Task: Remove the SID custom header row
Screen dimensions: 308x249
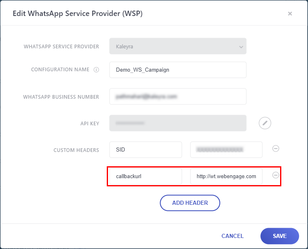Action: pos(276,149)
